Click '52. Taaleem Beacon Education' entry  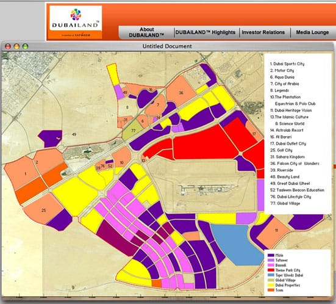click(297, 190)
